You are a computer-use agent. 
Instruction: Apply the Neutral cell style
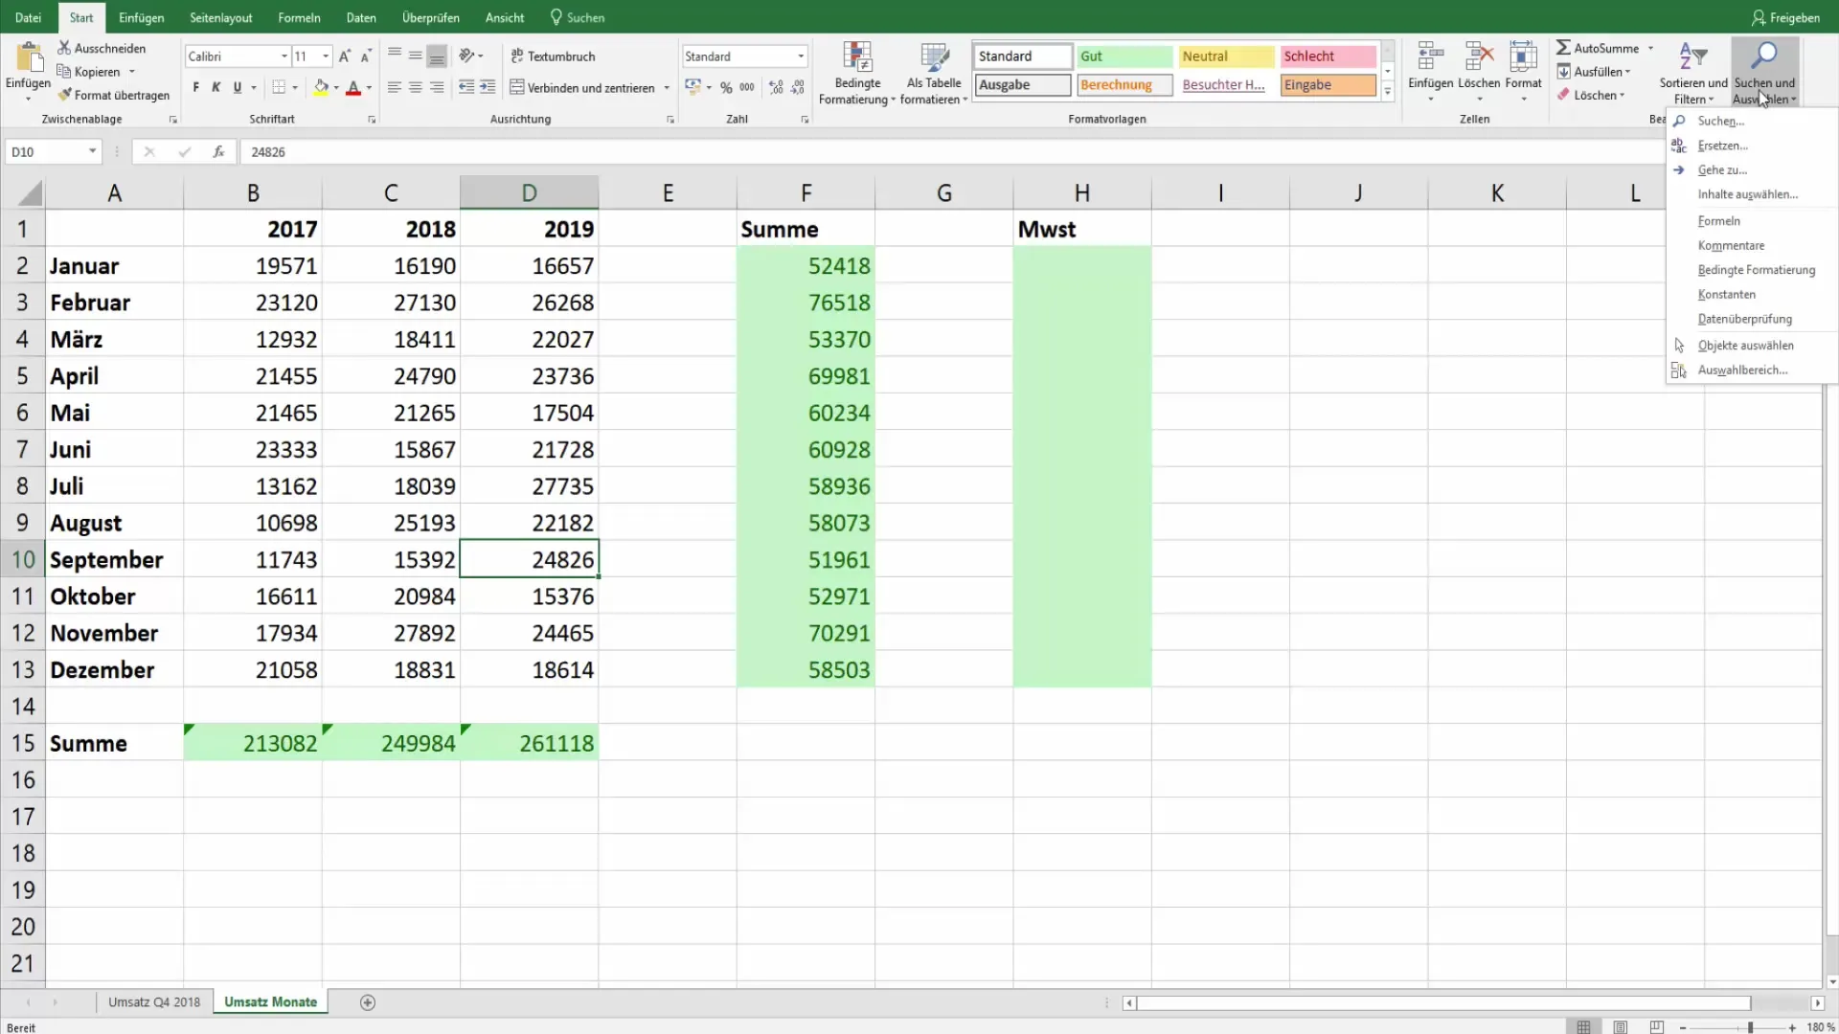(x=1226, y=56)
